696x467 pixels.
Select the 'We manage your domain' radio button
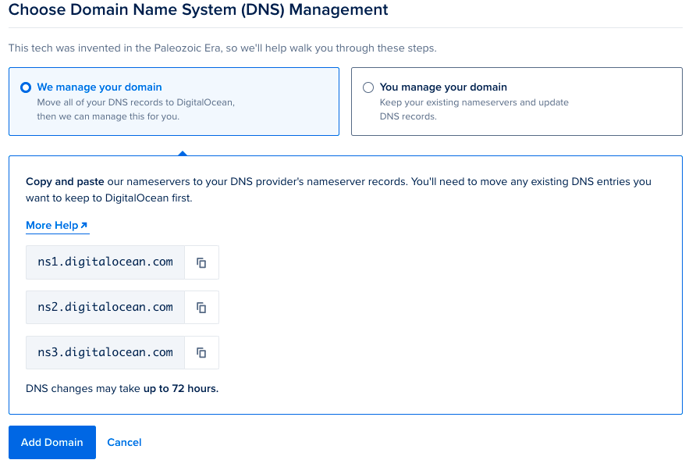(x=26, y=87)
